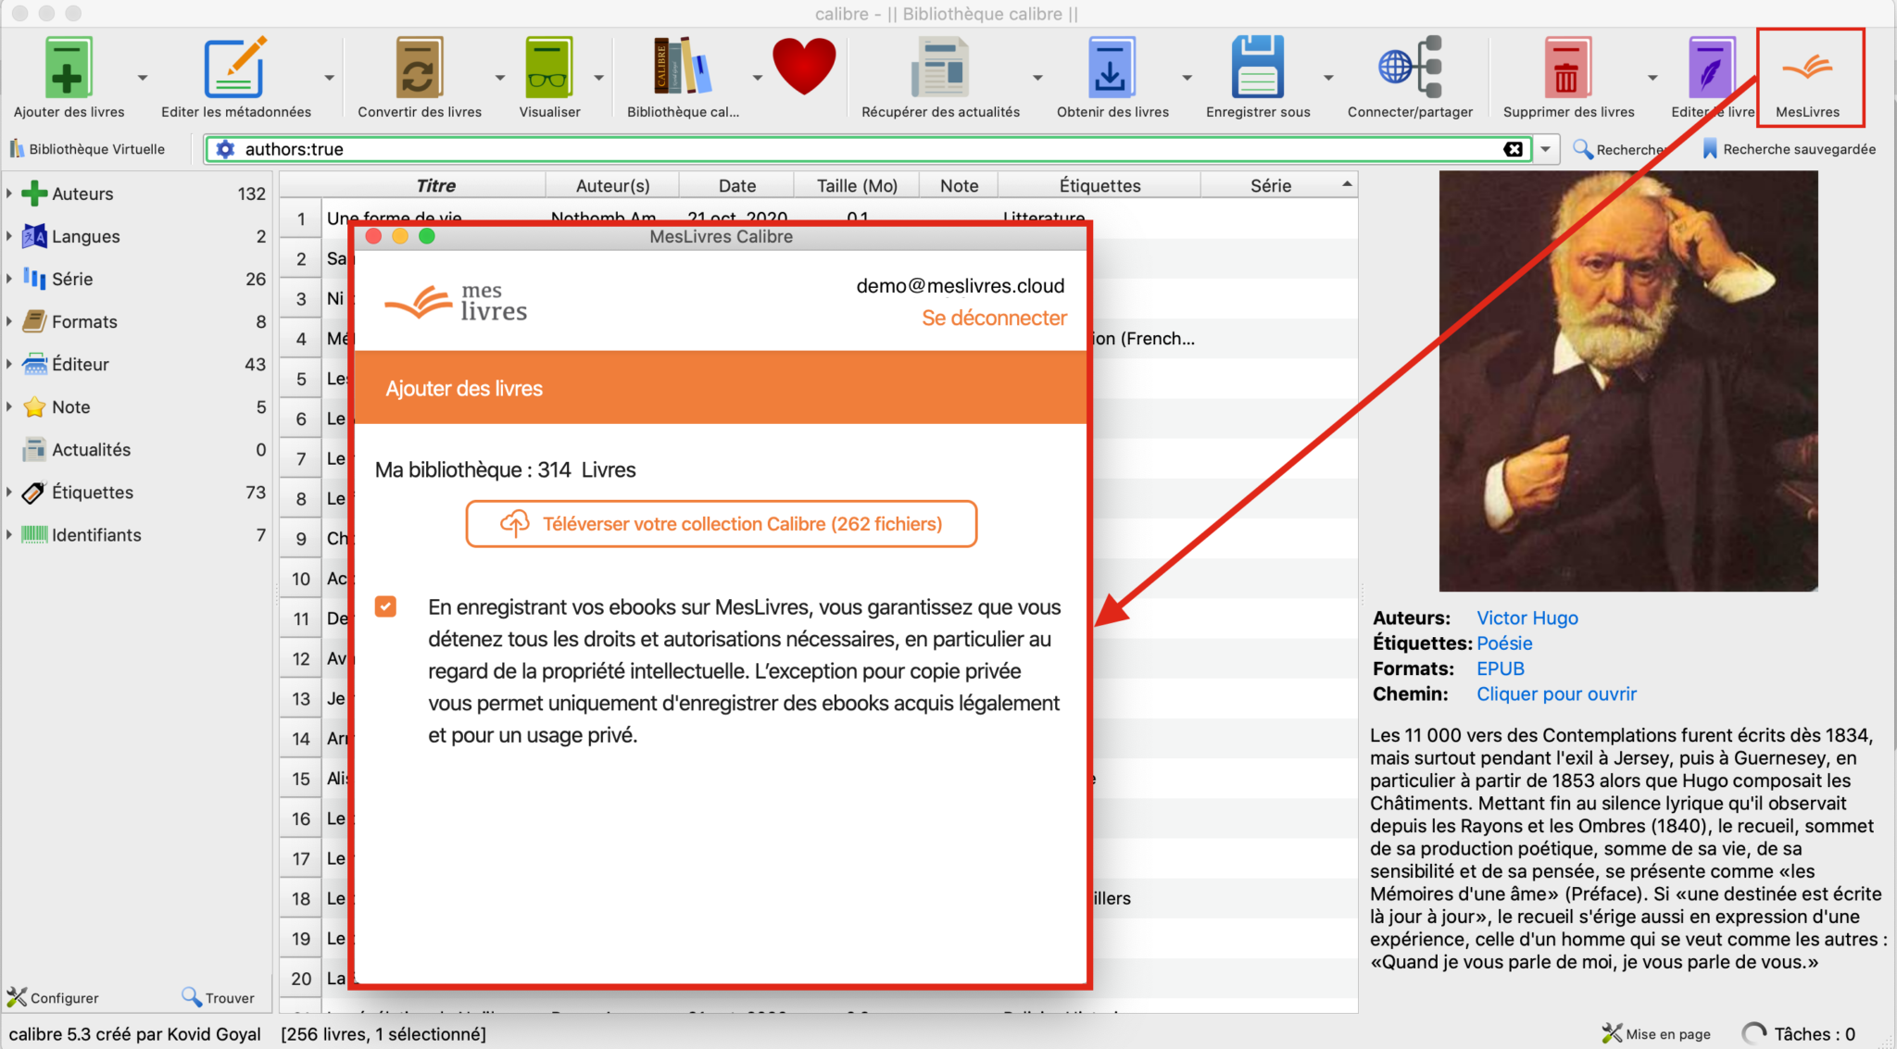Image resolution: width=1897 pixels, height=1049 pixels.
Task: Open Mise en page layout button
Action: click(x=1656, y=1033)
